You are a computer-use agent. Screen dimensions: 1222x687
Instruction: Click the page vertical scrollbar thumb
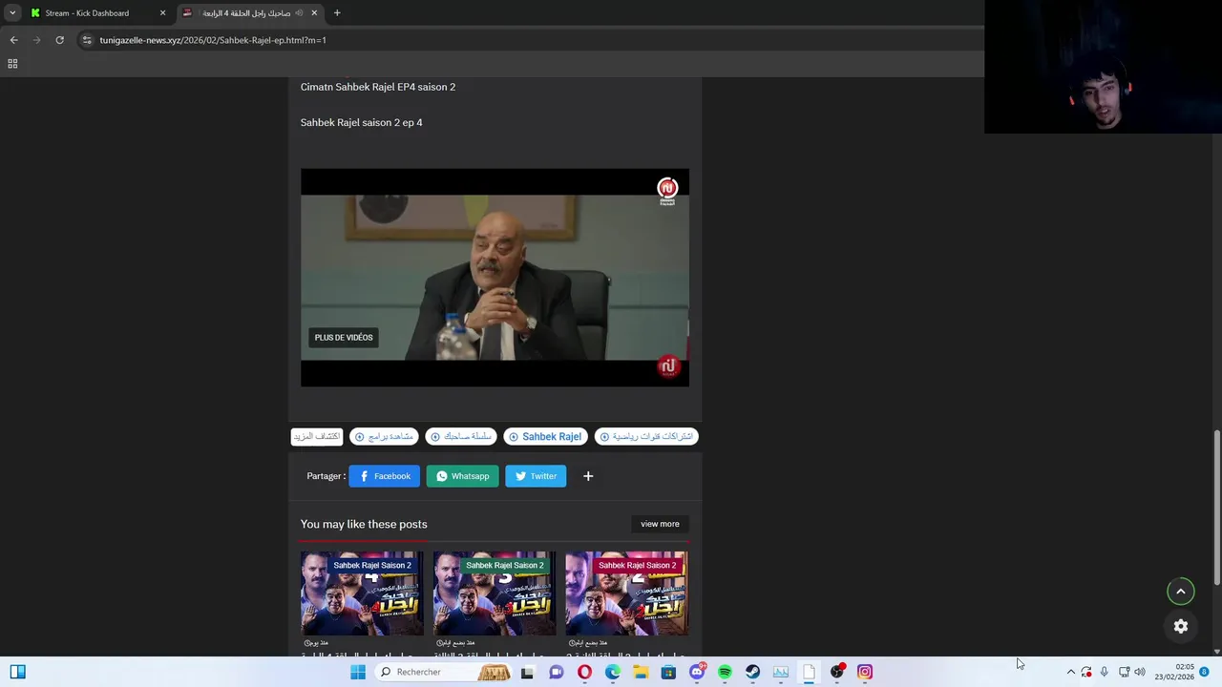[1216, 508]
